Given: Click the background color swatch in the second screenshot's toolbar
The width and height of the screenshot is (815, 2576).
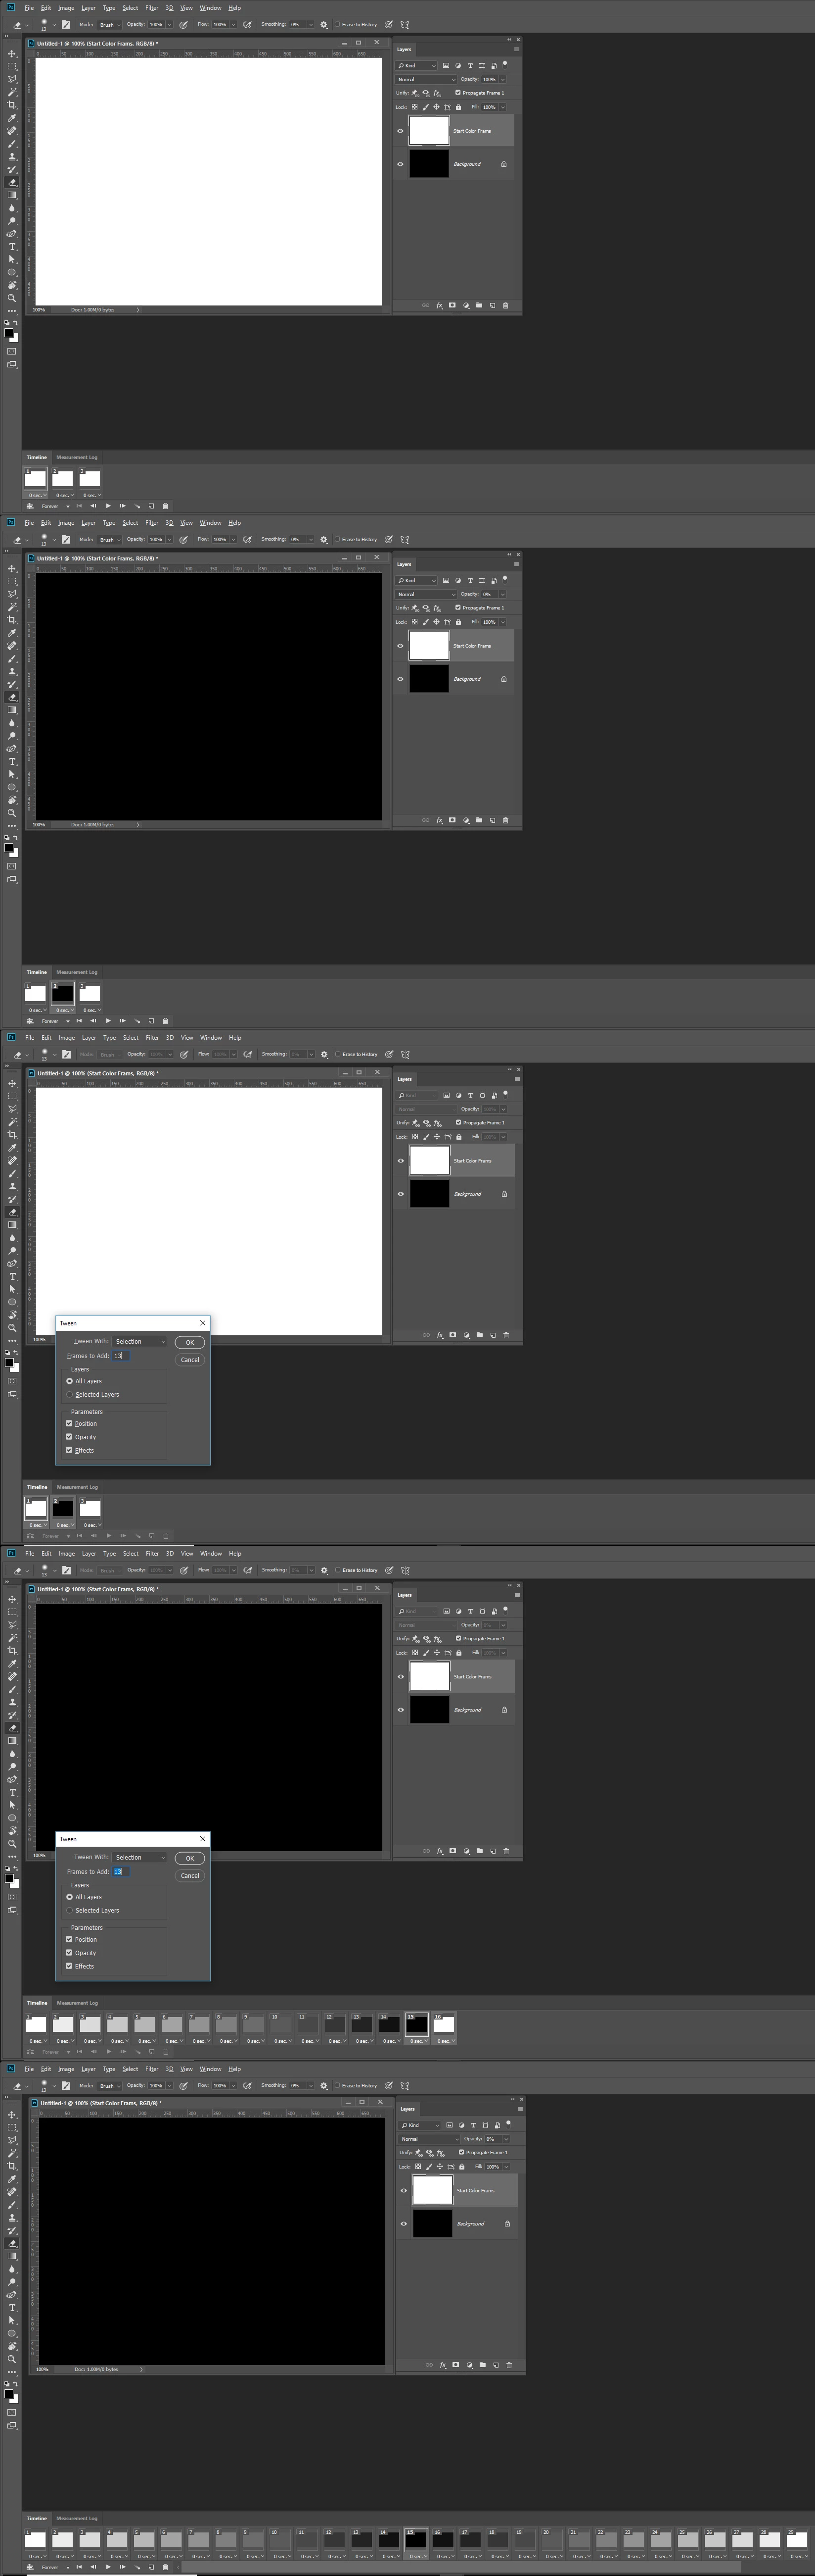Looking at the screenshot, I should (x=14, y=853).
